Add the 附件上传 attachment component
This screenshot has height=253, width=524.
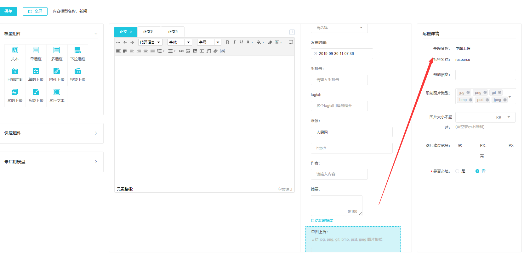[x=57, y=75]
